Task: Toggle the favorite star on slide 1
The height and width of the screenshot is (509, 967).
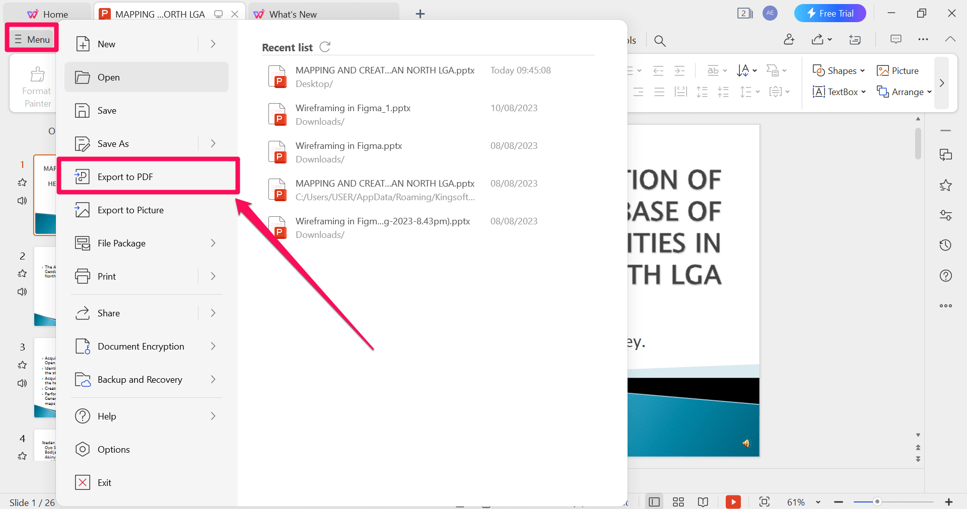Action: [22, 183]
